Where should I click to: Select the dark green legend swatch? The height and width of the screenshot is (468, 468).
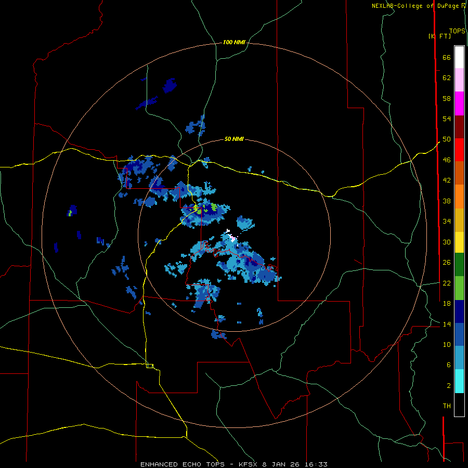459,265
